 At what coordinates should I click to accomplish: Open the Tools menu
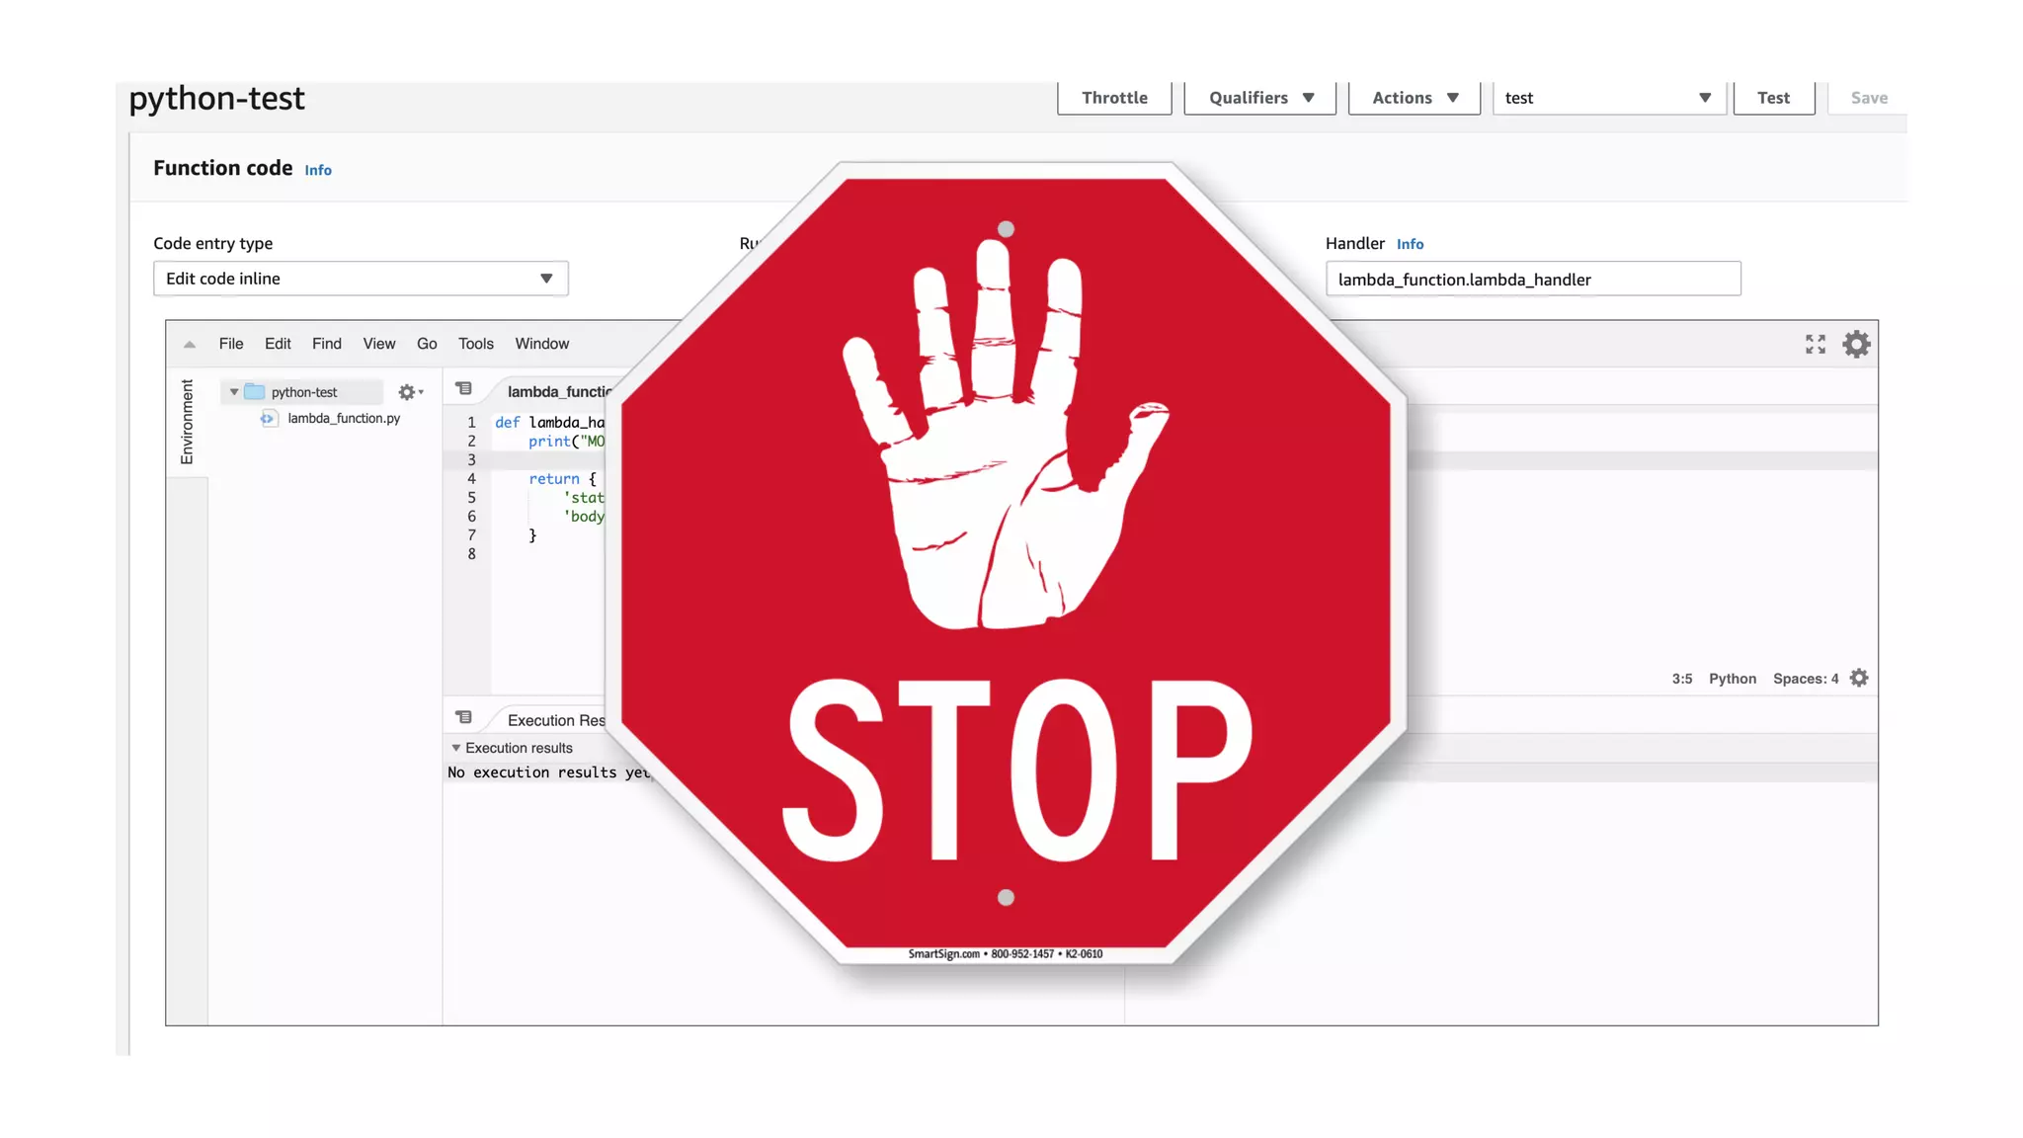click(475, 344)
